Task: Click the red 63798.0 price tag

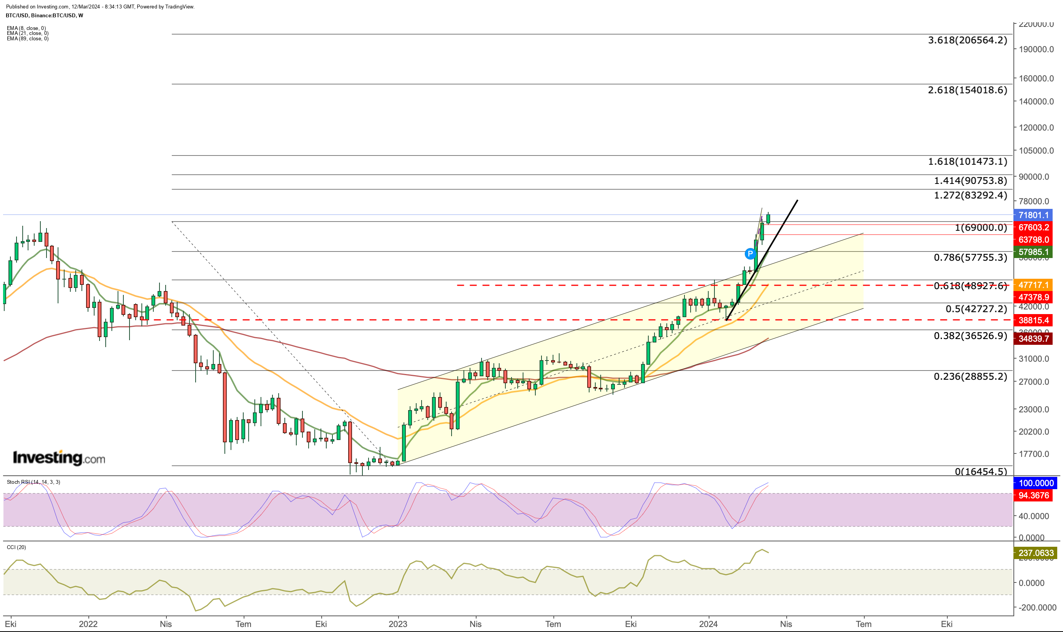Action: pos(1033,240)
